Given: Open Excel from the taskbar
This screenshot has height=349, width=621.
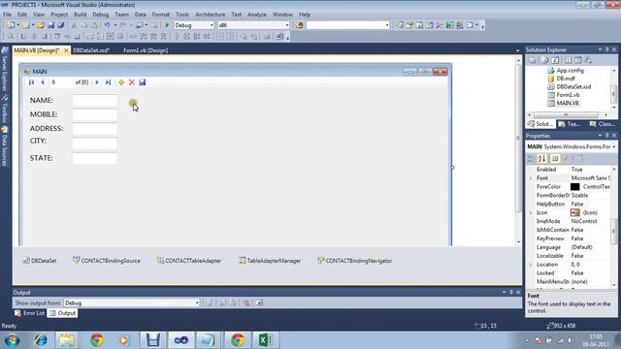Looking at the screenshot, I should tap(265, 340).
